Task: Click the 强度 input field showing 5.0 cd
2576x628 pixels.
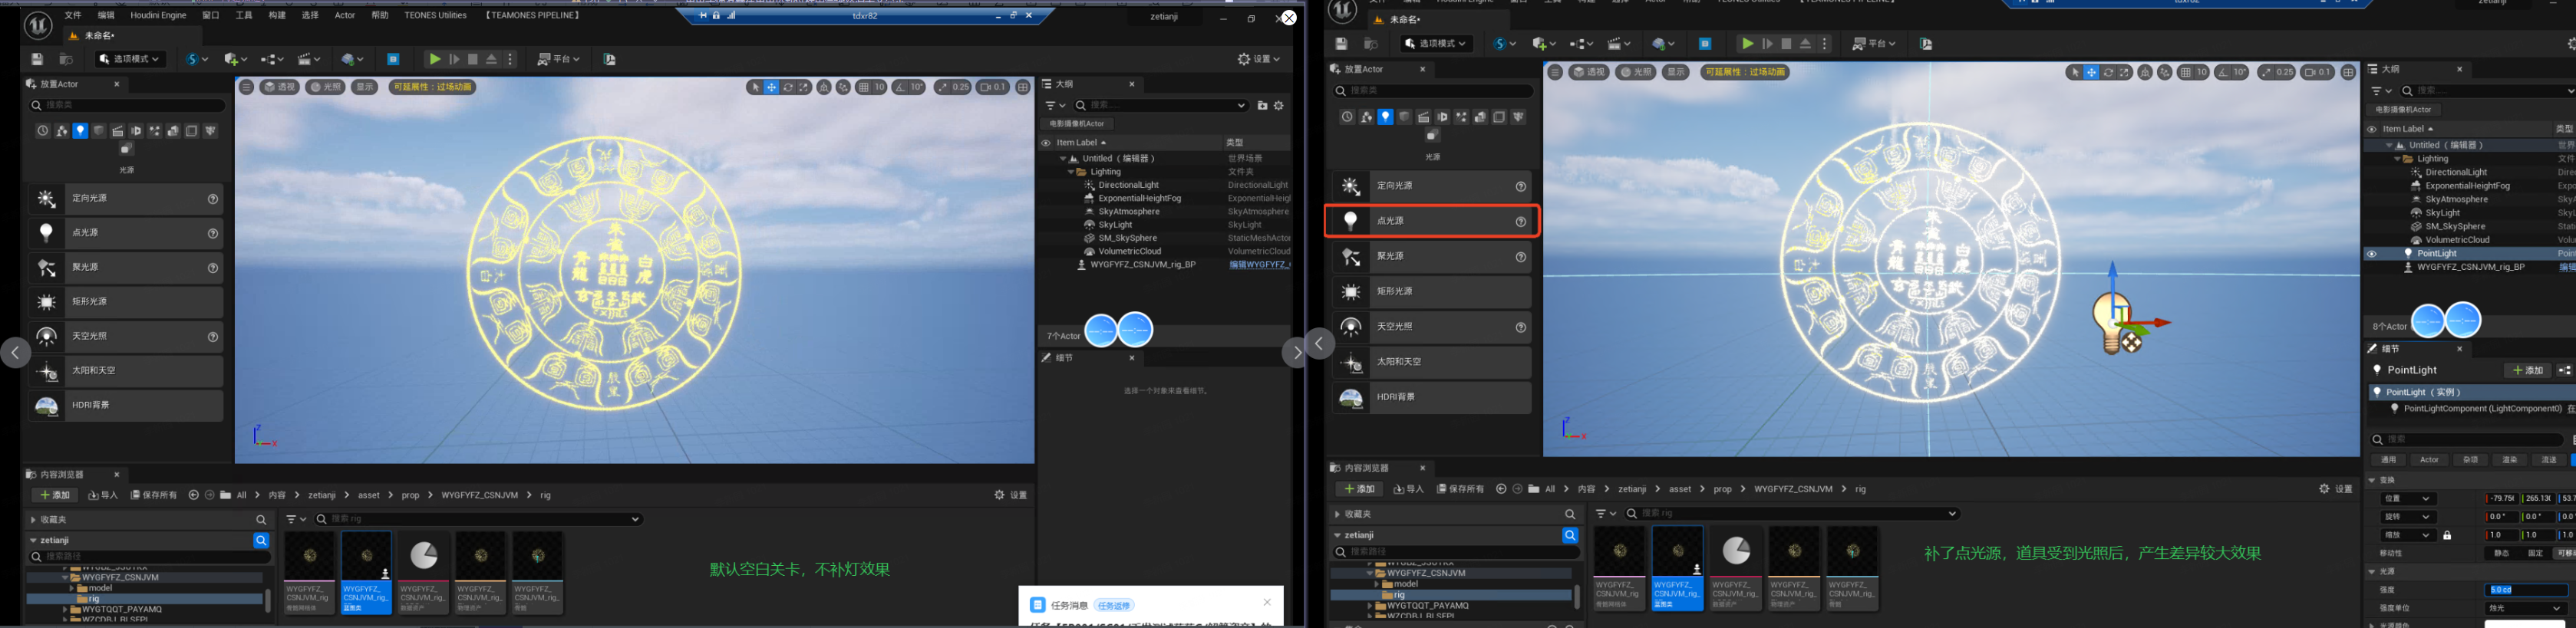Action: coord(2526,590)
